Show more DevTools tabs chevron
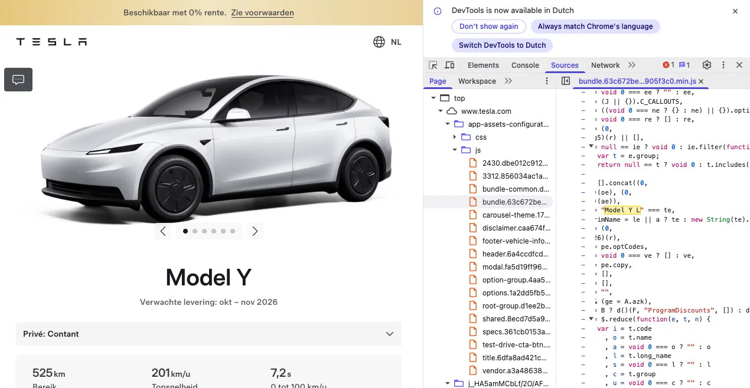 (x=632, y=65)
